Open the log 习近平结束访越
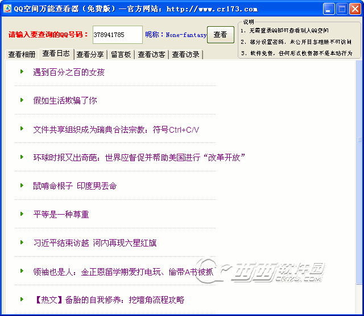The height and width of the screenshot is (316, 364). (x=95, y=243)
